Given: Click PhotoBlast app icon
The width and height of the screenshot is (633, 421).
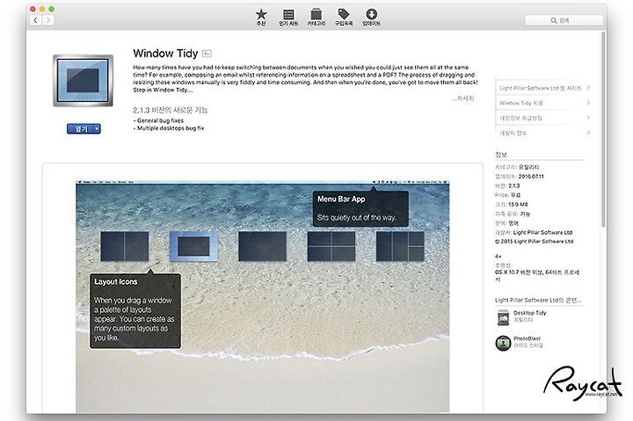Looking at the screenshot, I should point(503,343).
